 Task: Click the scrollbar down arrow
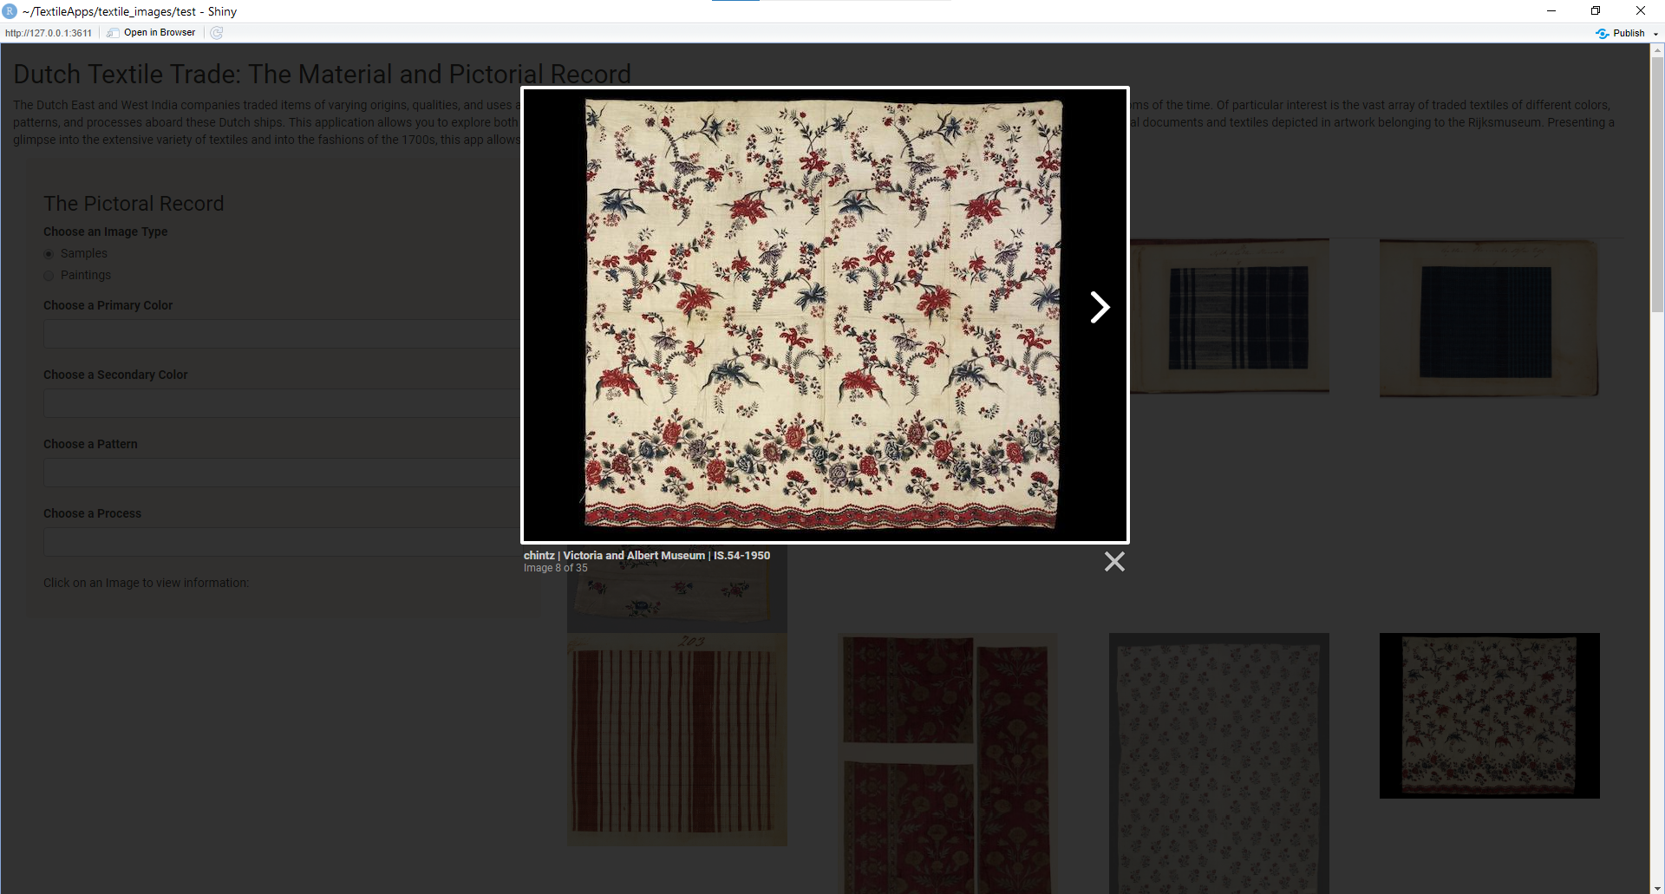pyautogui.click(x=1657, y=888)
